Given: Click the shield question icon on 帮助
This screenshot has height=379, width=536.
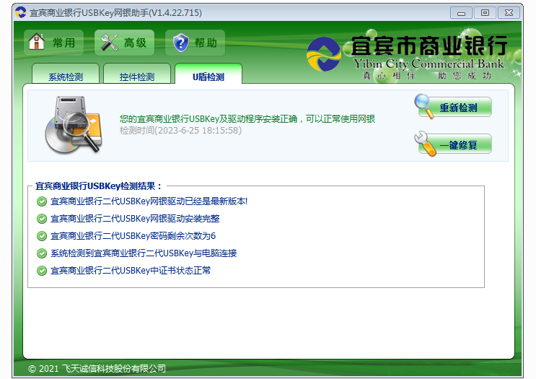Looking at the screenshot, I should pyautogui.click(x=180, y=43).
